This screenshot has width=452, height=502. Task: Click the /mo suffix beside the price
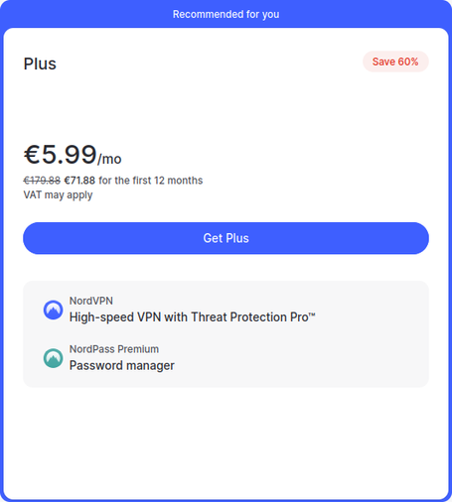[x=109, y=159]
